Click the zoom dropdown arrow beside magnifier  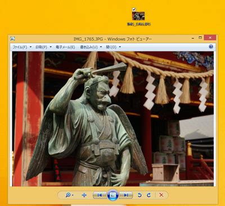[x=73, y=195]
